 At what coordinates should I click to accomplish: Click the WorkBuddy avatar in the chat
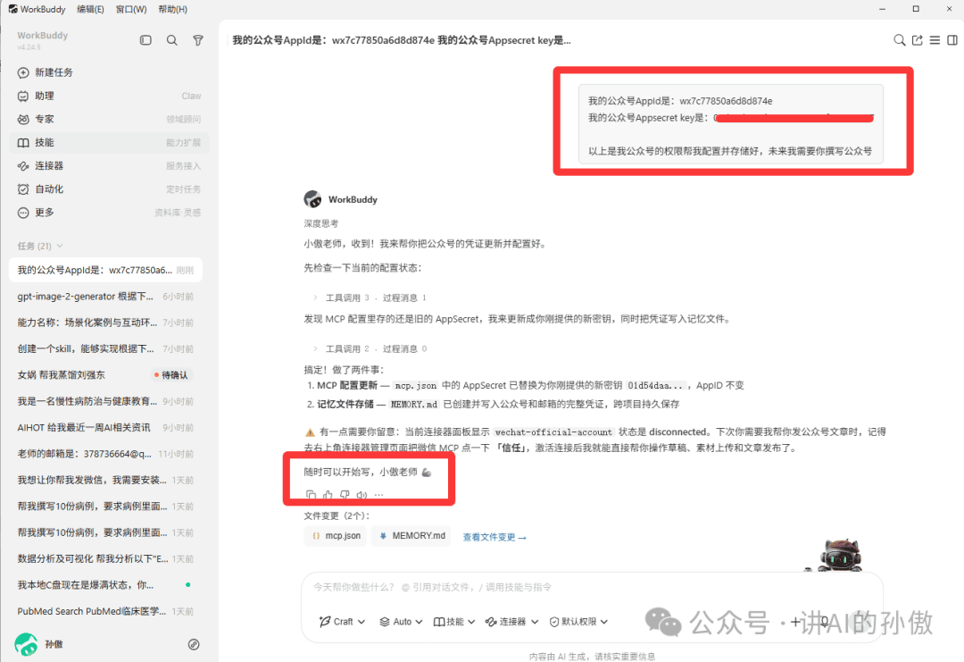tap(313, 199)
